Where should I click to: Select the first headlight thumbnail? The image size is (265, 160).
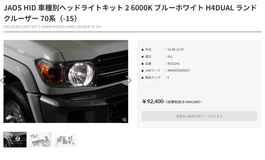tap(15, 140)
